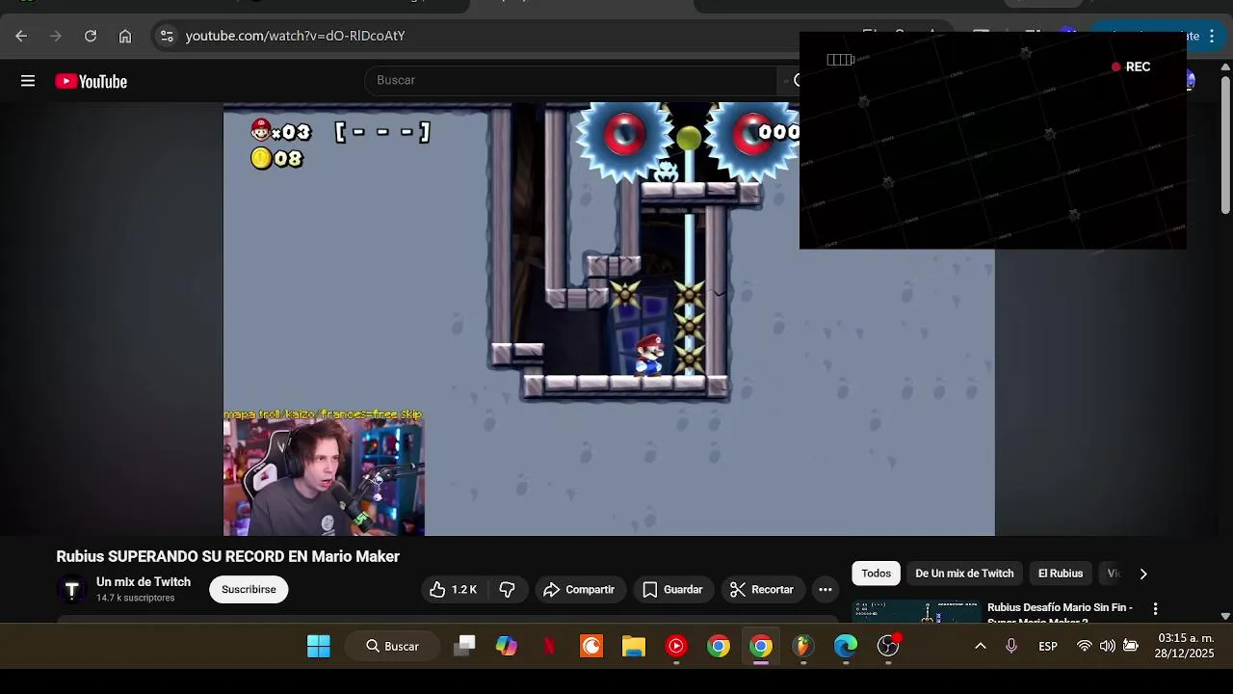
Task: Open the Windows Start menu
Action: pyautogui.click(x=319, y=646)
